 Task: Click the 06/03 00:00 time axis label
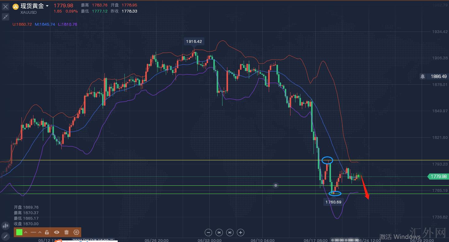[210, 240]
